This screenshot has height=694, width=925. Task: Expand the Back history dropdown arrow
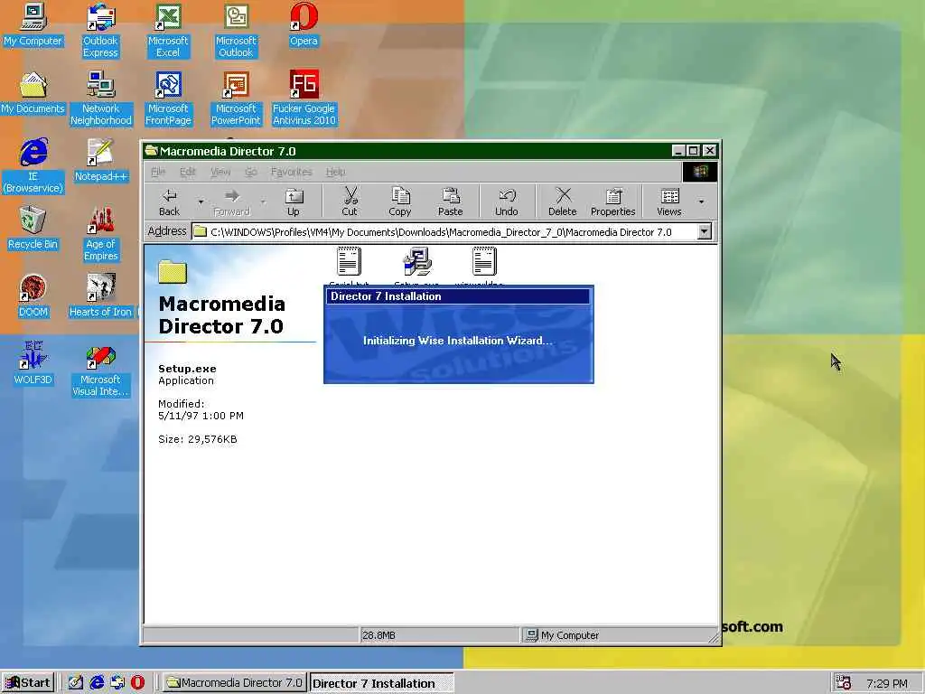pos(201,202)
